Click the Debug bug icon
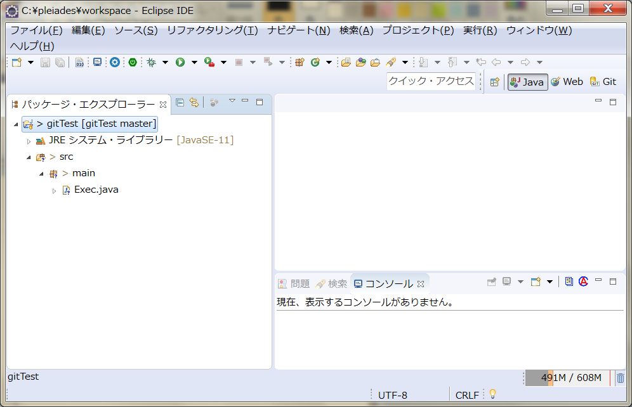This screenshot has width=632, height=407. pos(152,62)
